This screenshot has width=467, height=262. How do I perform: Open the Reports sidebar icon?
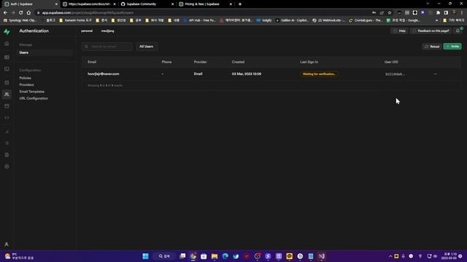tap(7, 131)
